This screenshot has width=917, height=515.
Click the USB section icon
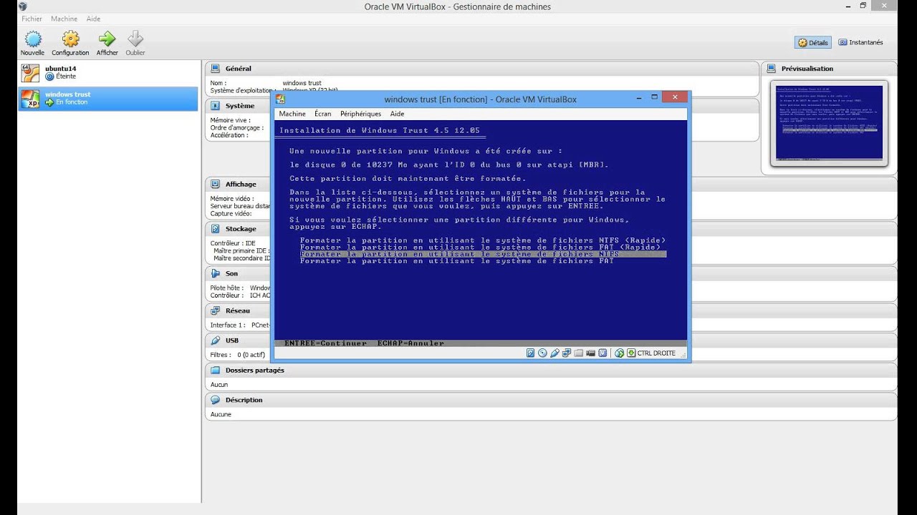215,340
